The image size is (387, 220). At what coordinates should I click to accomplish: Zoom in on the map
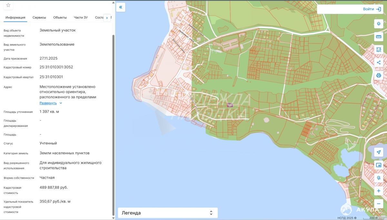click(x=379, y=191)
